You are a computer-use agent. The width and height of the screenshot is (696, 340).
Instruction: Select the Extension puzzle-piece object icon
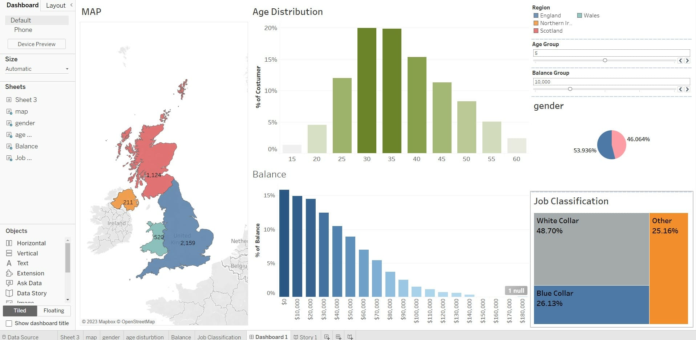(x=9, y=273)
